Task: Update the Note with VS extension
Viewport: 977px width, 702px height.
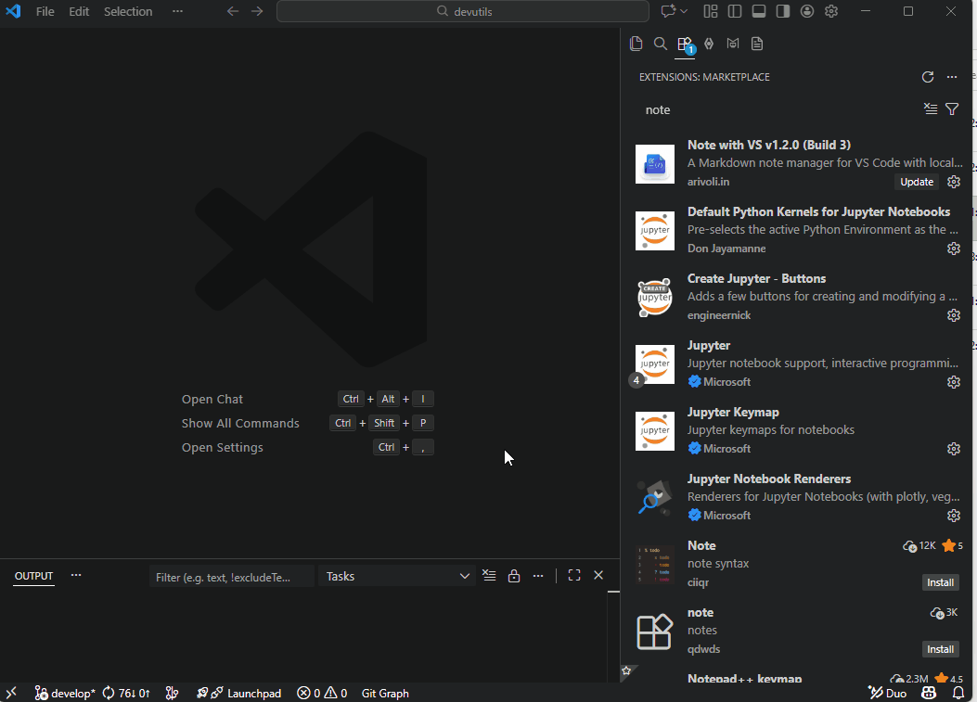Action: pos(917,182)
